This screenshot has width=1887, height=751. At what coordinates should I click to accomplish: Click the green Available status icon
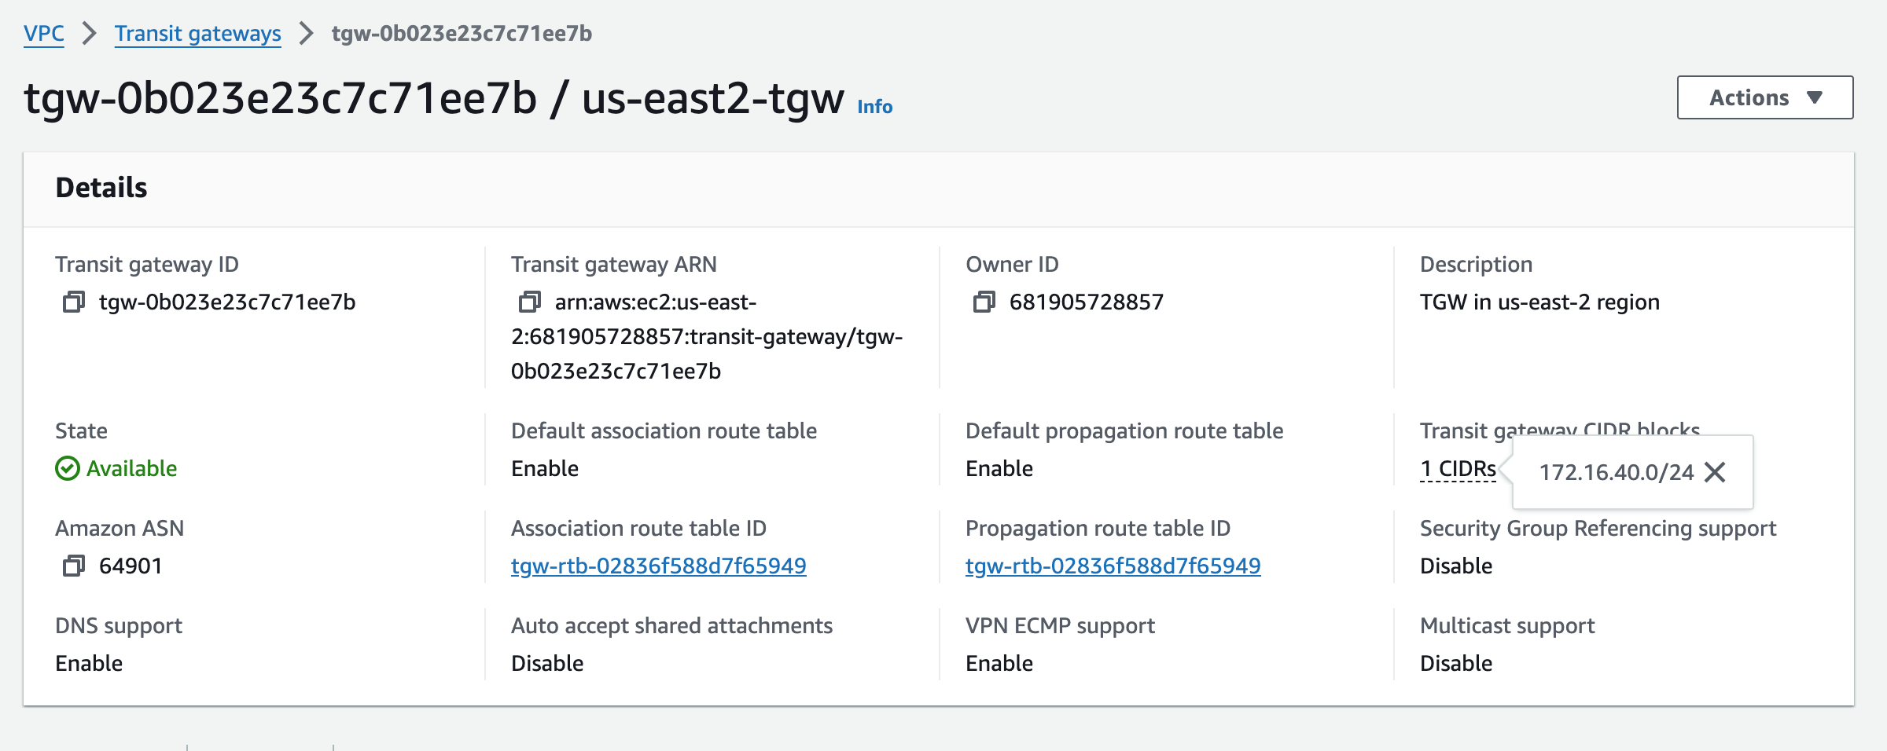coord(68,468)
